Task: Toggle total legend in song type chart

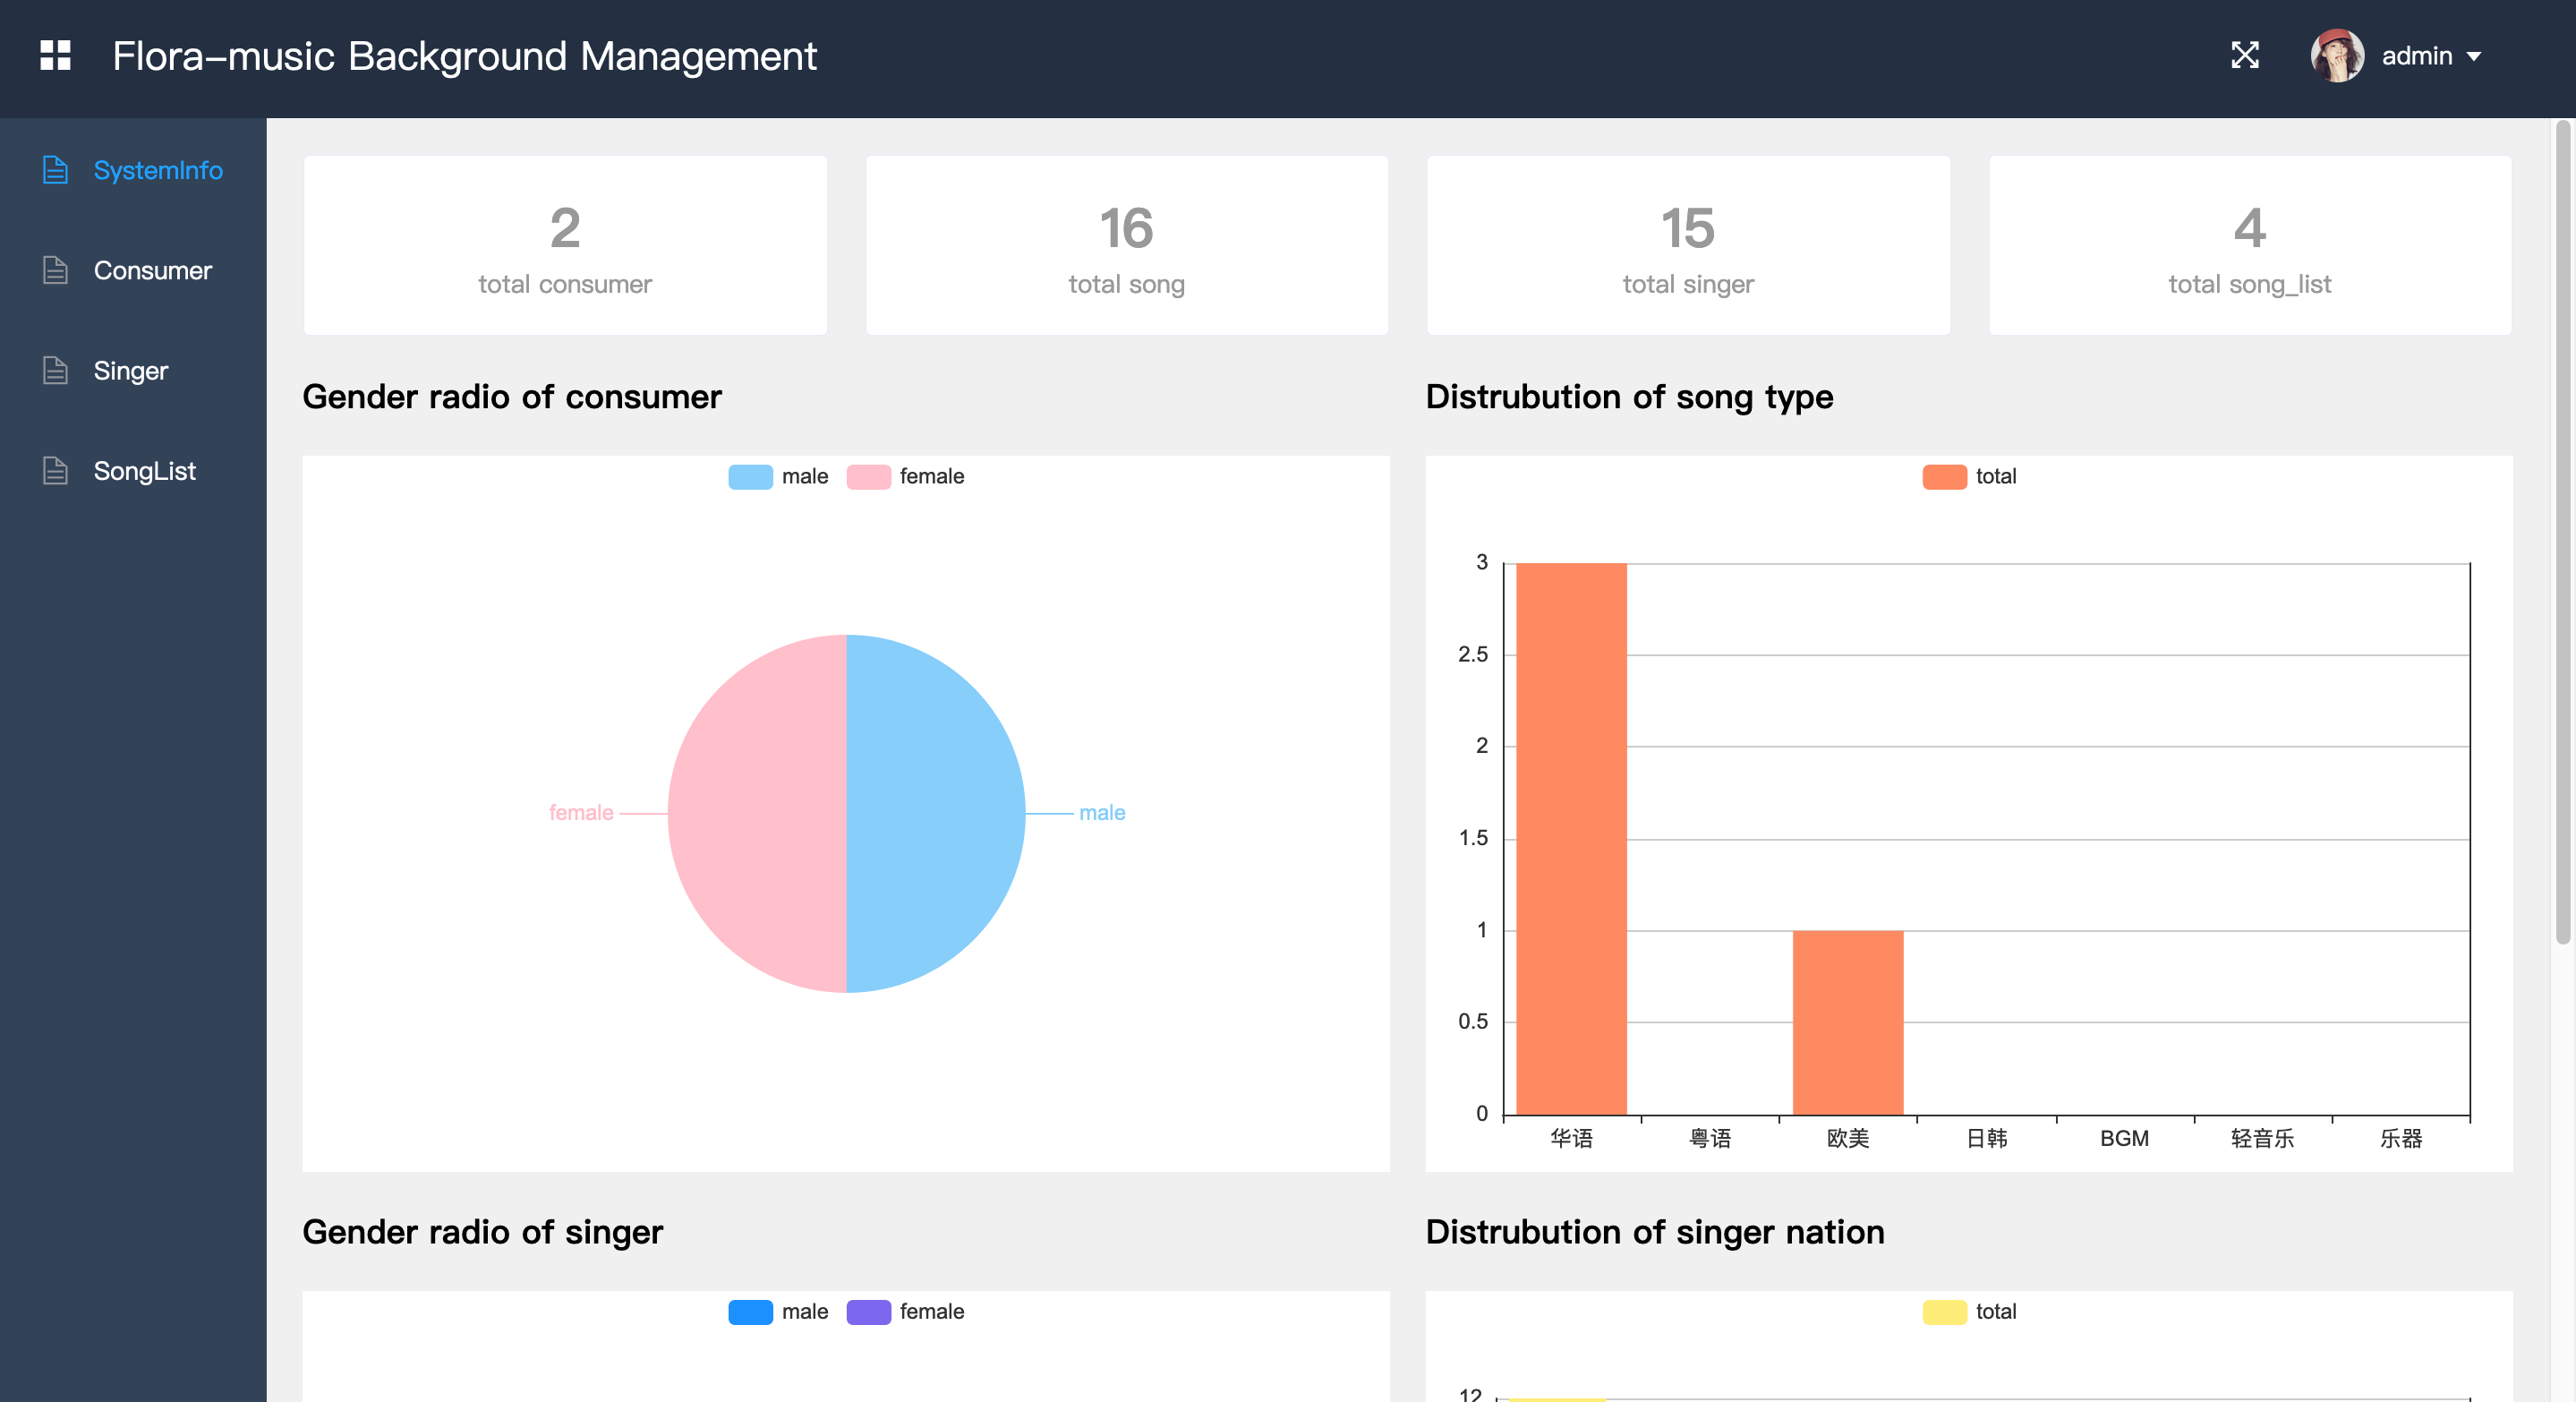Action: coord(1944,476)
